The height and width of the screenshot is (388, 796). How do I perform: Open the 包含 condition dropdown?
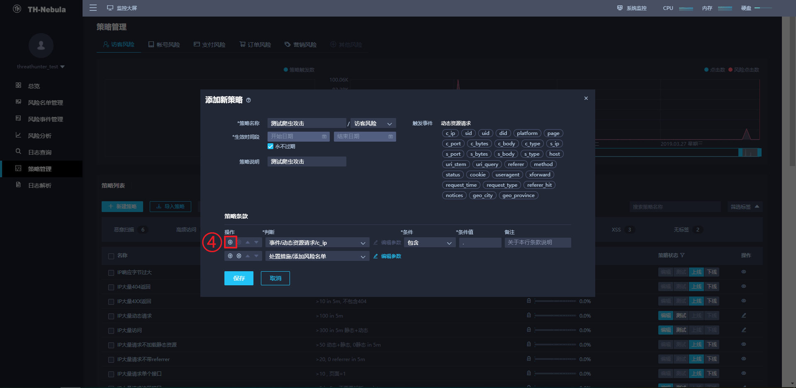pos(429,242)
